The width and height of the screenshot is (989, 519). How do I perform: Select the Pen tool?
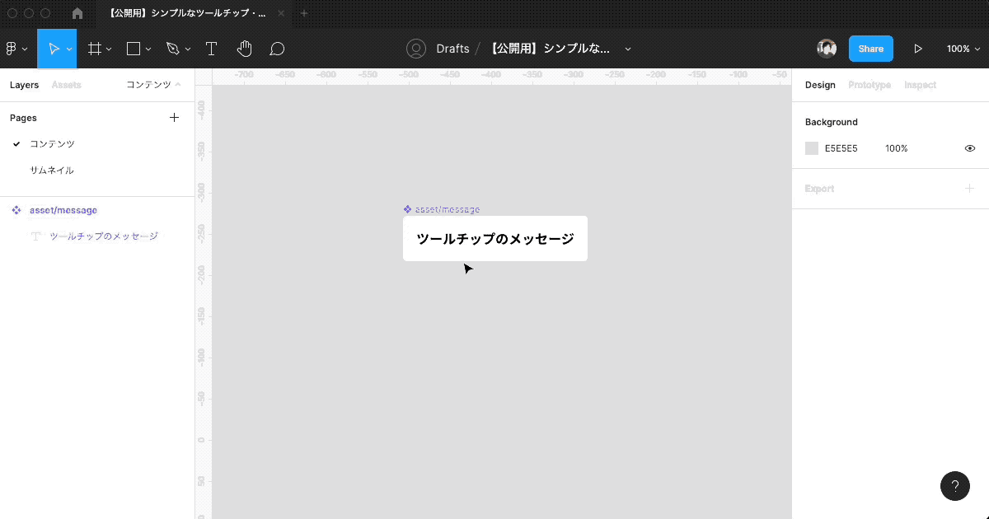(171, 49)
